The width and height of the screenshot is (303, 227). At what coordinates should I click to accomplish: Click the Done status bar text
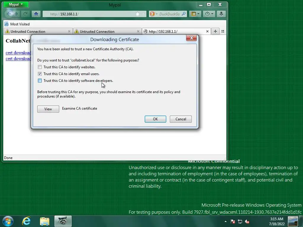pos(8,158)
